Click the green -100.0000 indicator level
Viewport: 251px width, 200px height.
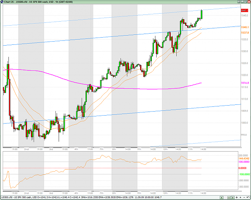click(244, 174)
